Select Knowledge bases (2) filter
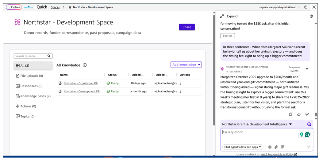Image resolution: width=323 pixels, height=160 pixels. 33,96
